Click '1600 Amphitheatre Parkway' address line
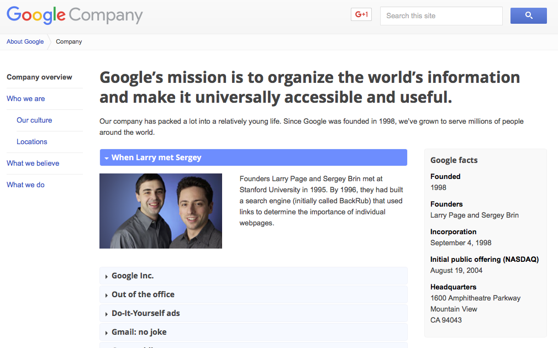The image size is (558, 348). (475, 298)
